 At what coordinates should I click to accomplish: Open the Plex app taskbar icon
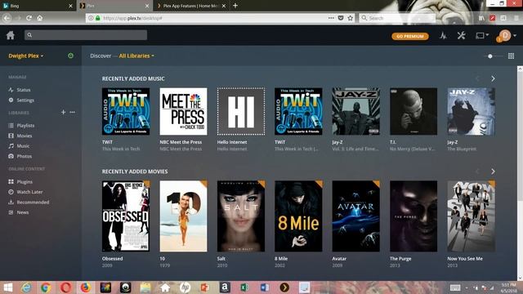pos(284,287)
